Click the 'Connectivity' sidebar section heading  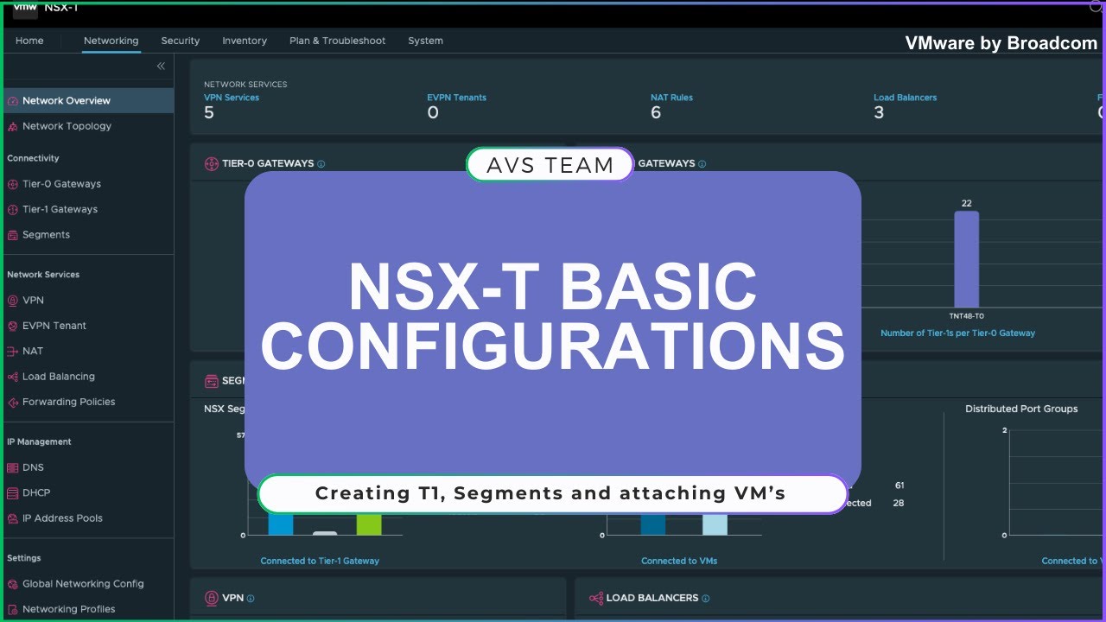coord(33,158)
